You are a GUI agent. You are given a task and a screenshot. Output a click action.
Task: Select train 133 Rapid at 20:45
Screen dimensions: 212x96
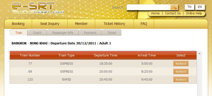pyautogui.click(x=181, y=79)
